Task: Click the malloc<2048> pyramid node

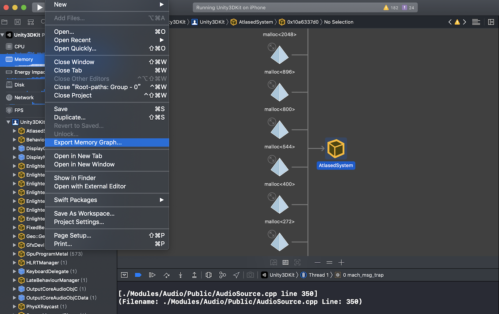Action: coord(280,55)
